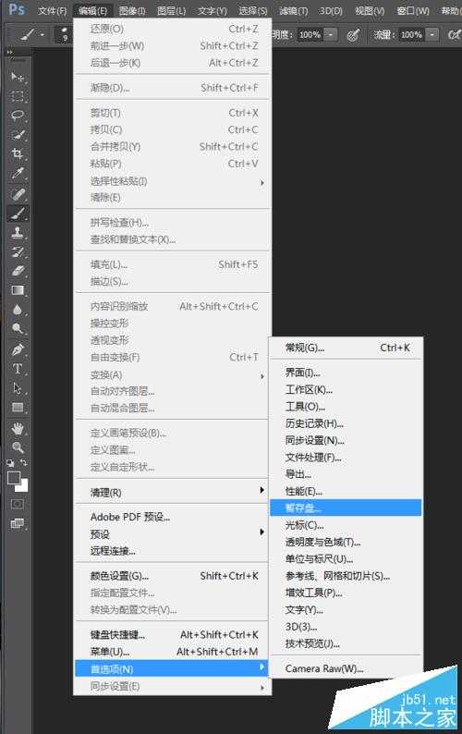Select the History Brush tool

pos(18,251)
